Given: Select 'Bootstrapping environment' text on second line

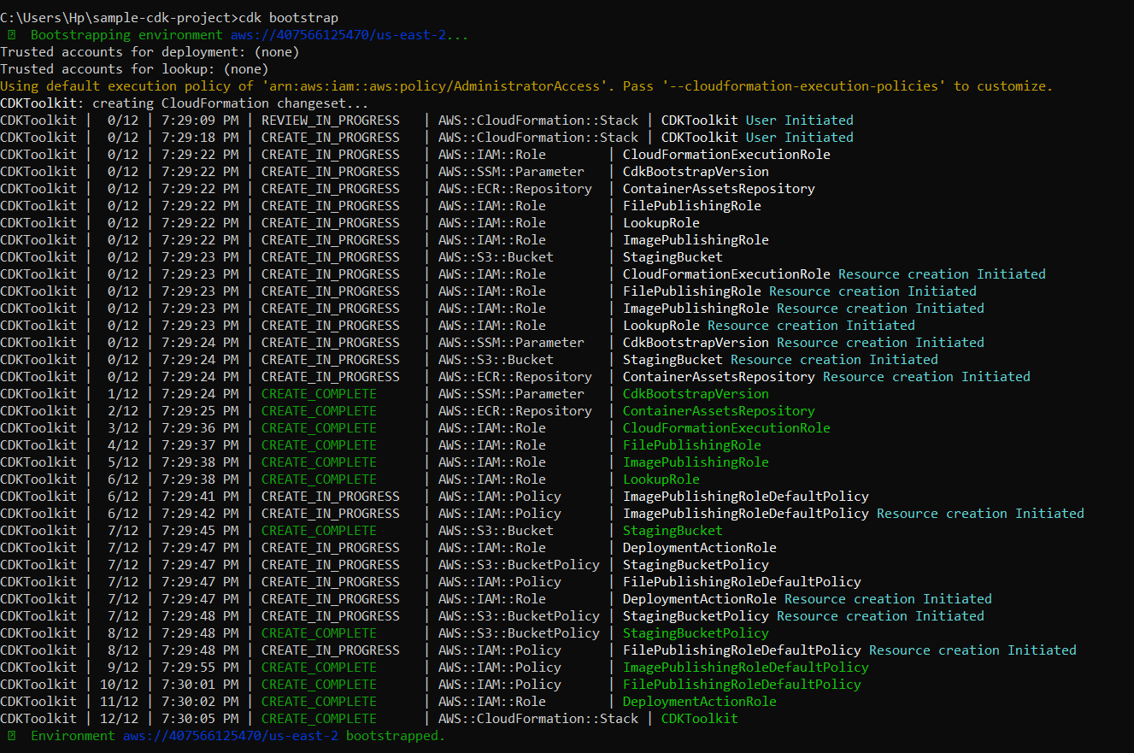Looking at the screenshot, I should coord(126,35).
